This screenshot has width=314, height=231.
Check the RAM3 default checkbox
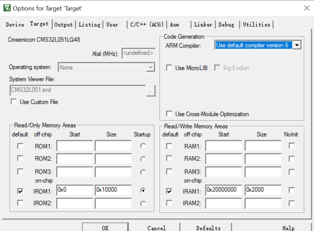(x=169, y=172)
